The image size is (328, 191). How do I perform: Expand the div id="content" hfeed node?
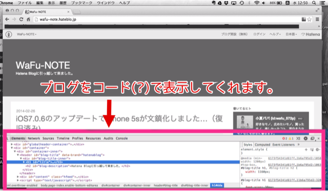coord(18,177)
